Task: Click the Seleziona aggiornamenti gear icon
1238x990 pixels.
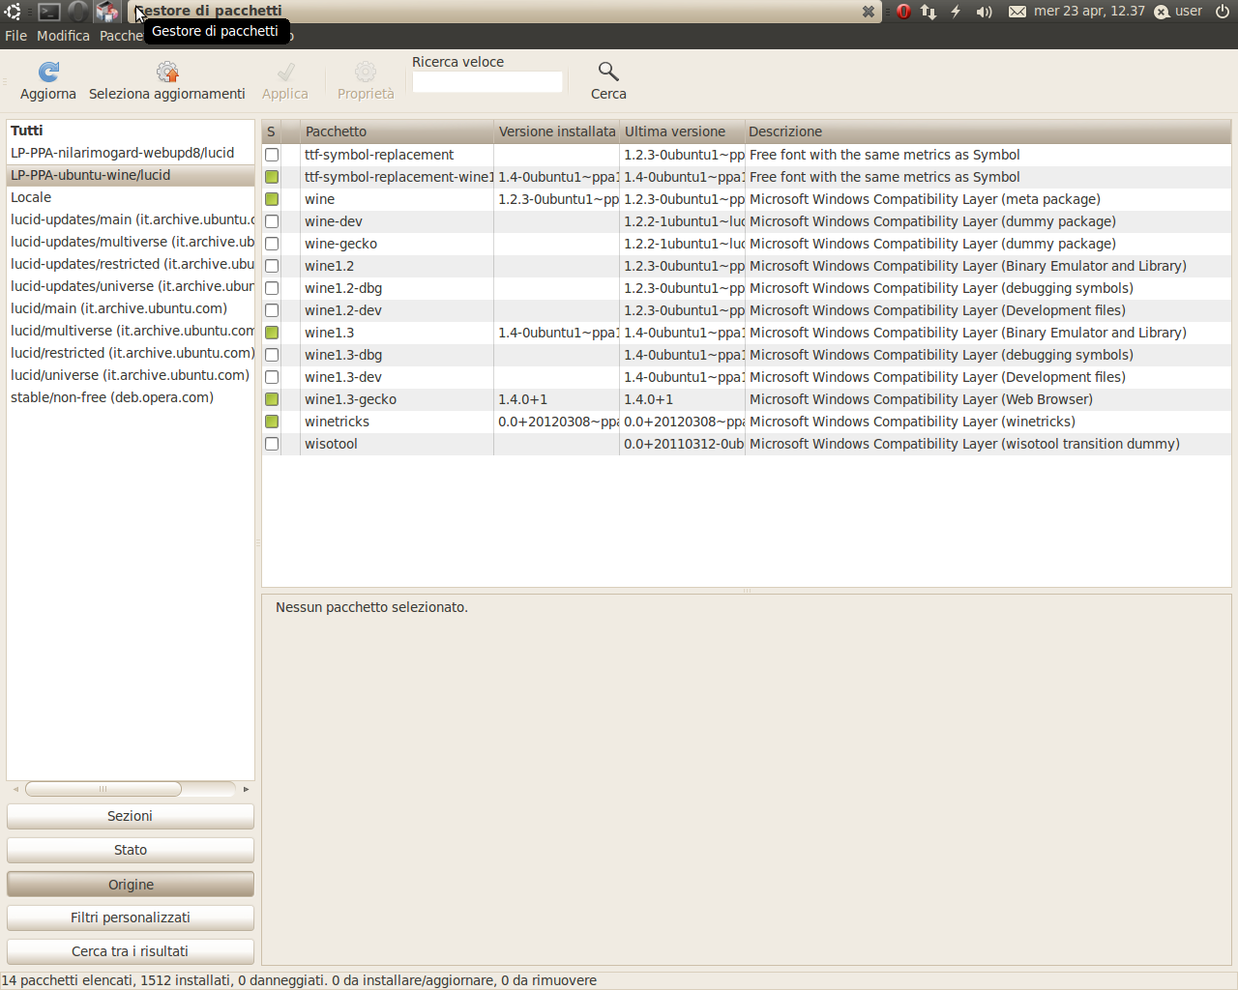Action: coord(167,72)
